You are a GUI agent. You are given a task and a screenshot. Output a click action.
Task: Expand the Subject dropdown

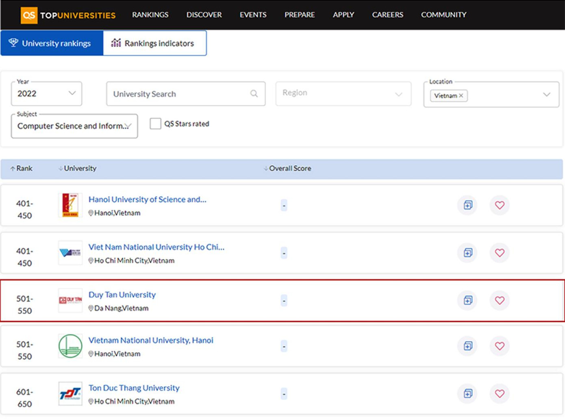click(74, 126)
